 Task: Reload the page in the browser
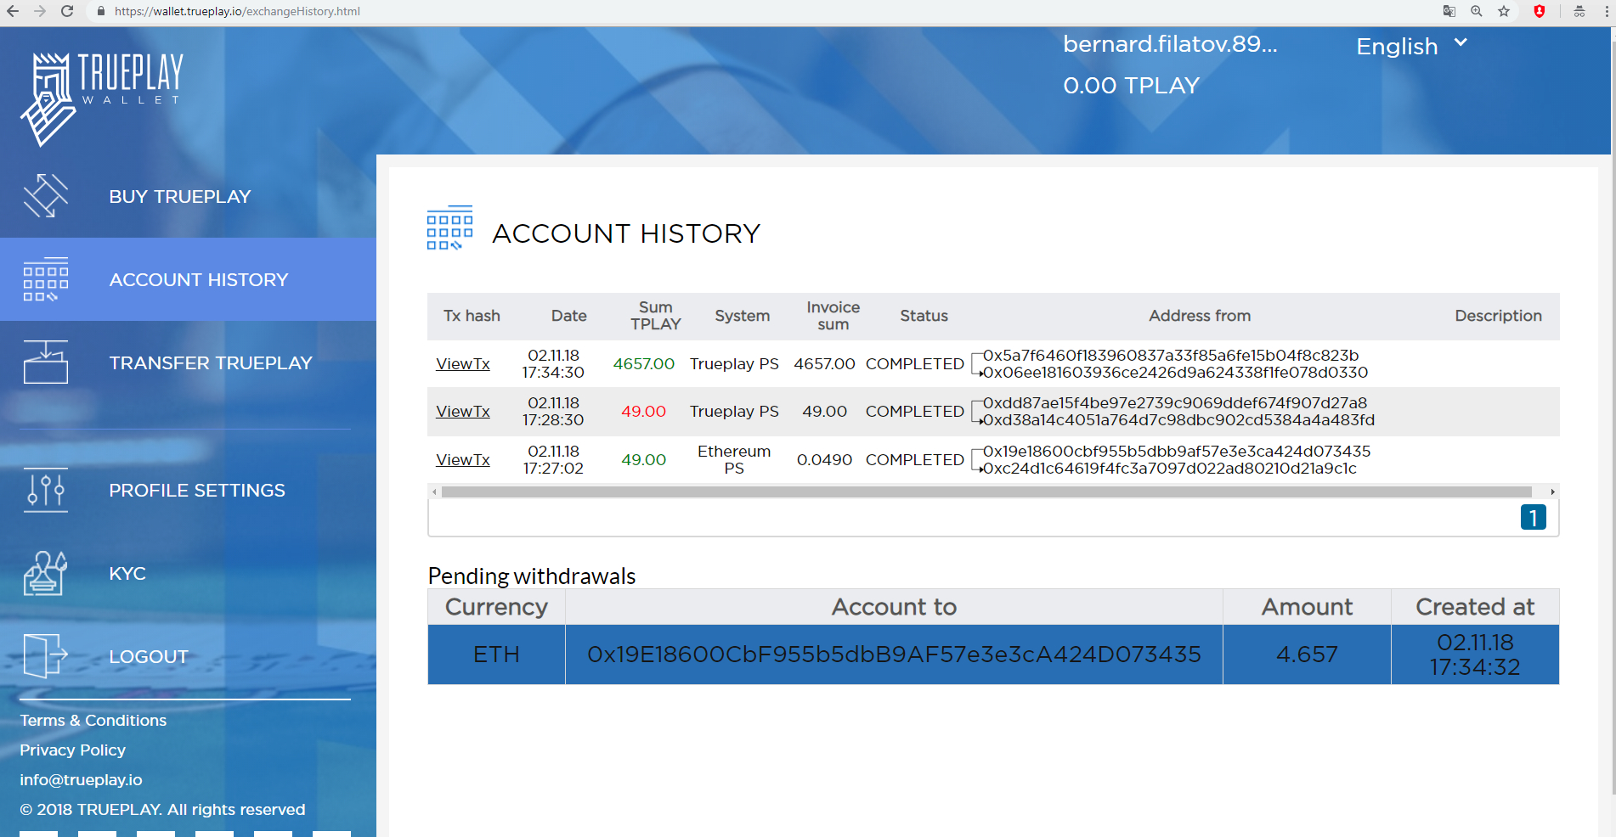click(67, 11)
